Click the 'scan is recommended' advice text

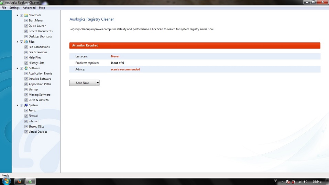tap(125, 69)
